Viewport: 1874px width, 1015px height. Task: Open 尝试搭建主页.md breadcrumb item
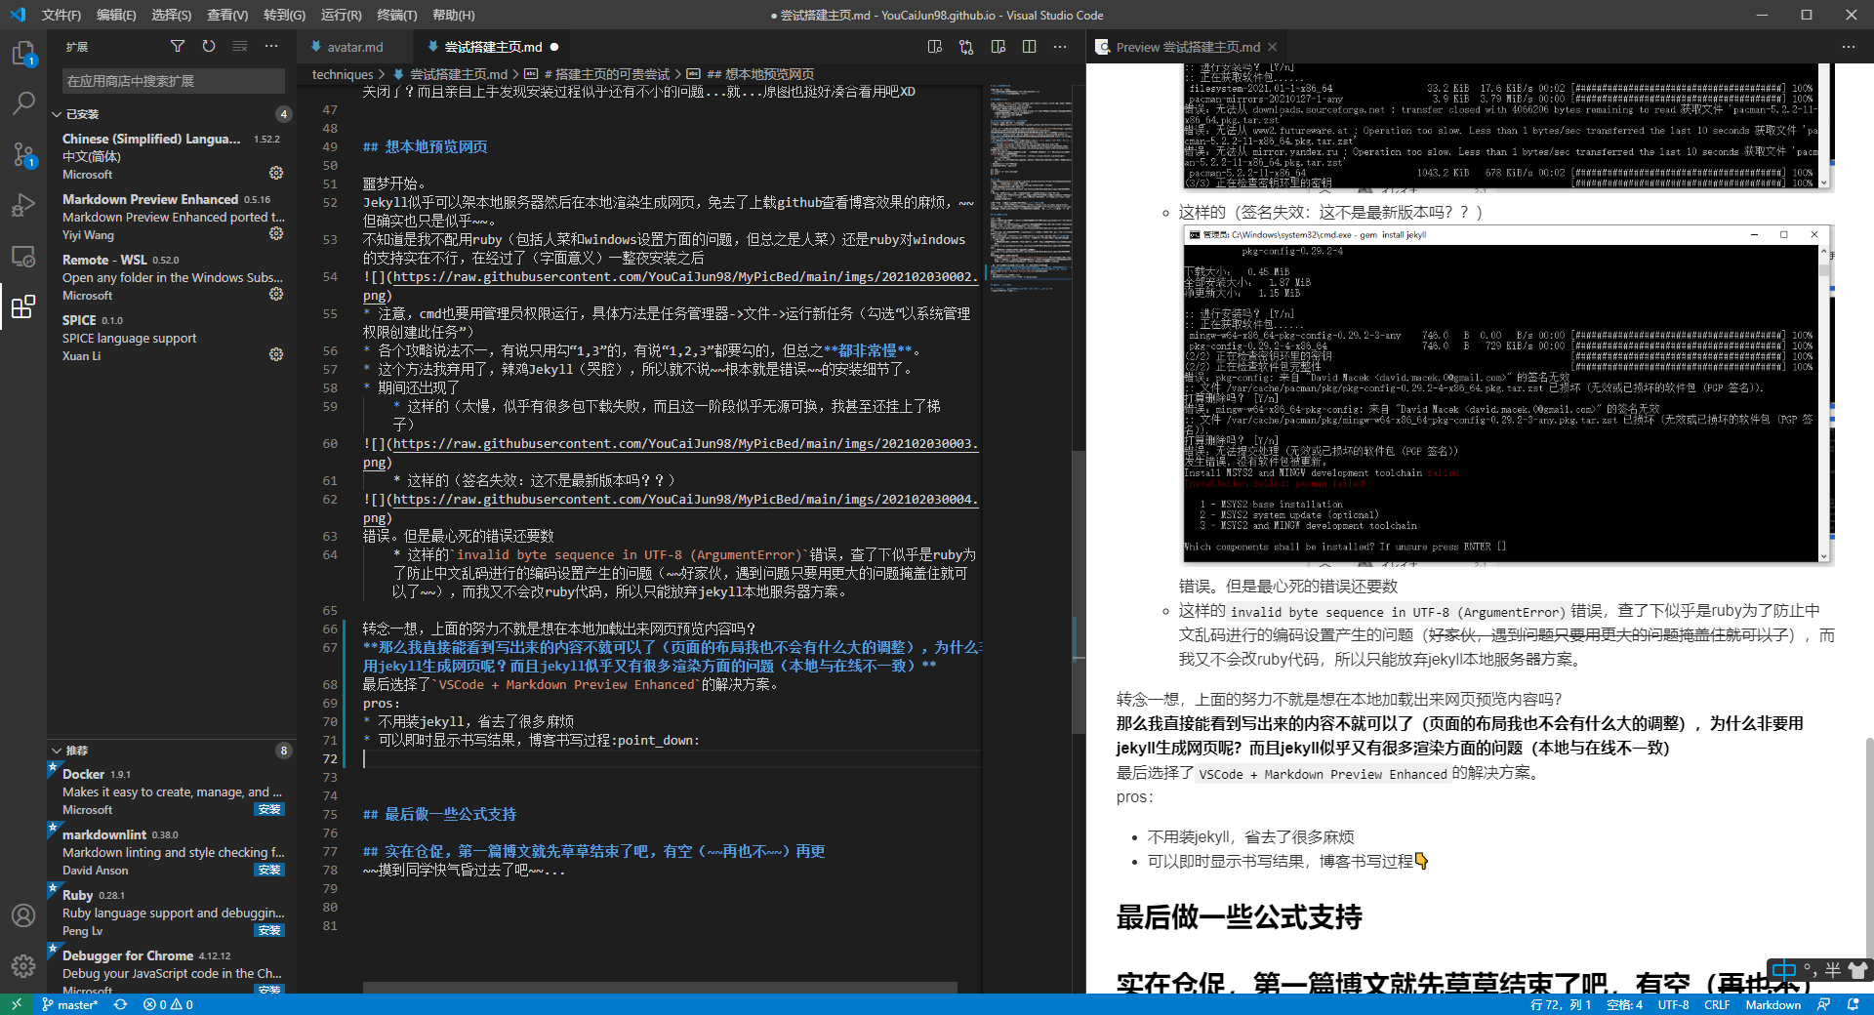451,74
